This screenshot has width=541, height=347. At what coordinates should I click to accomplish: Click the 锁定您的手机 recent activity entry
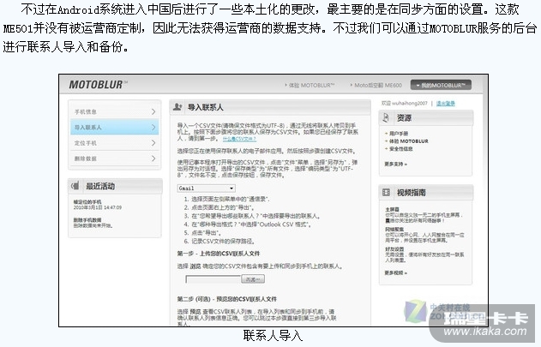tap(87, 202)
